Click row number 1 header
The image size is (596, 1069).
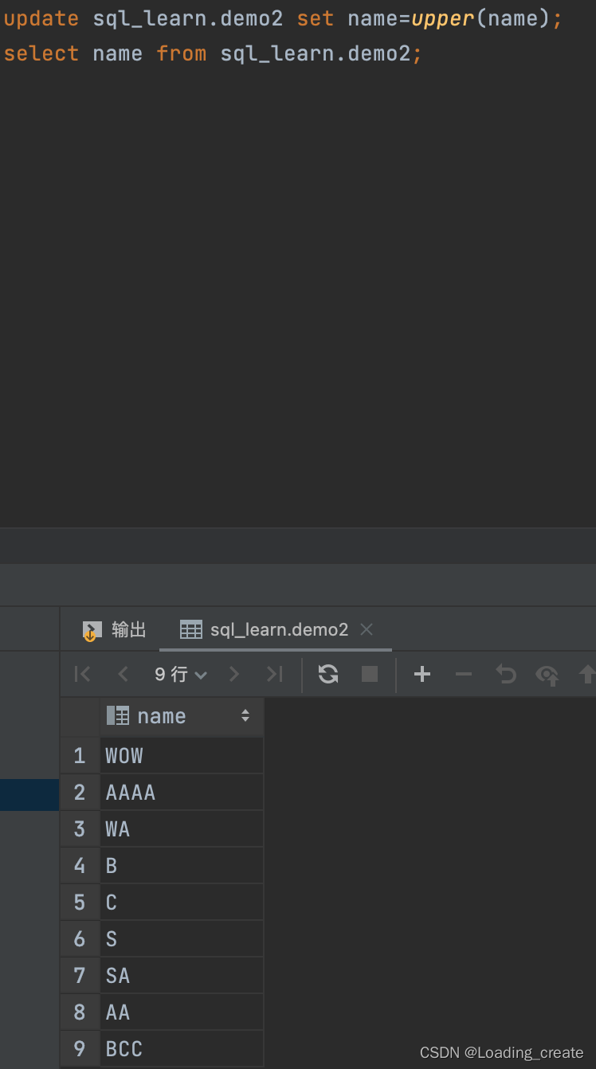click(80, 755)
